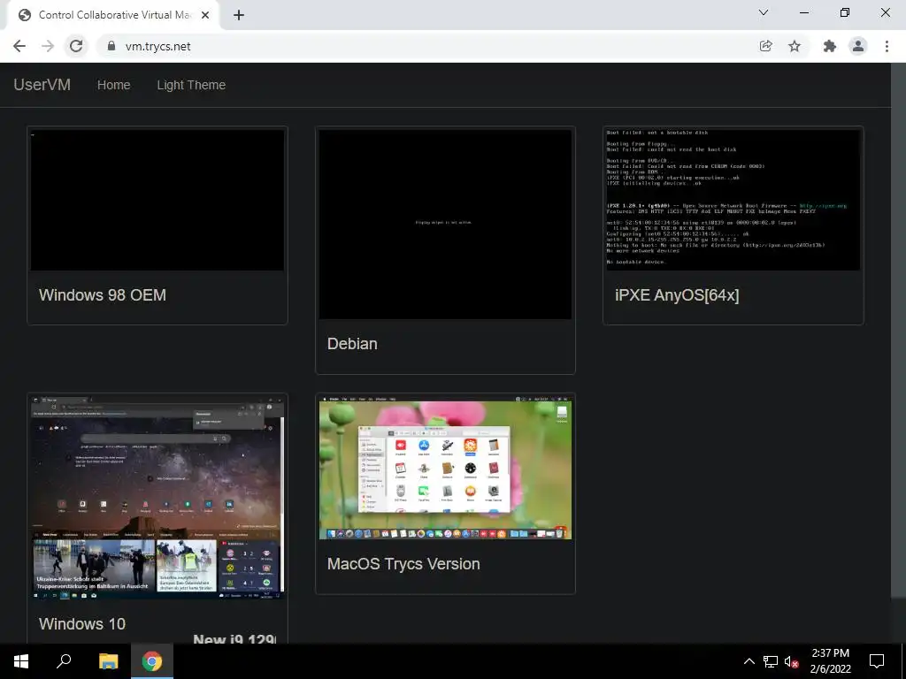
Task: Click the MacOS Trycs Version title
Action: pos(403,564)
